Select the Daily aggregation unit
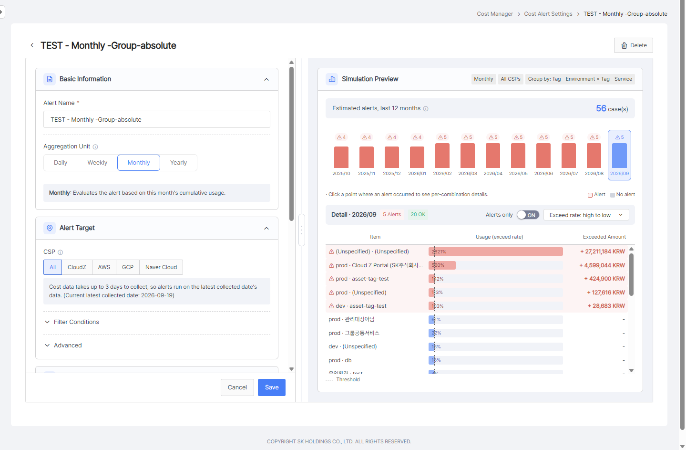686x450 pixels. coord(61,163)
